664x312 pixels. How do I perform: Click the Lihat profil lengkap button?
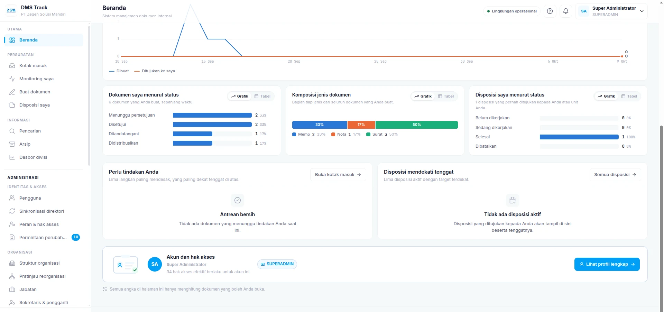pyautogui.click(x=607, y=264)
